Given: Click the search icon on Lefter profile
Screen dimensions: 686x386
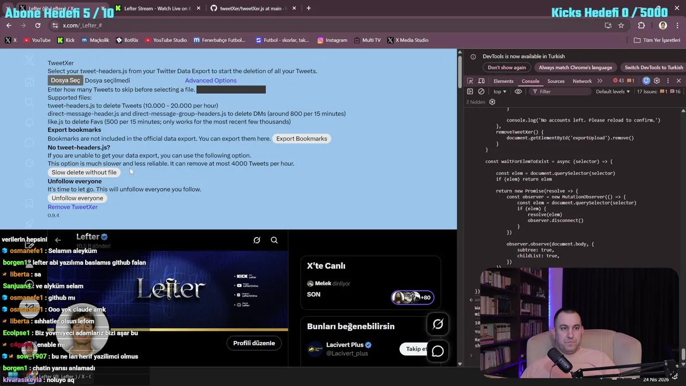Looking at the screenshot, I should click(274, 240).
